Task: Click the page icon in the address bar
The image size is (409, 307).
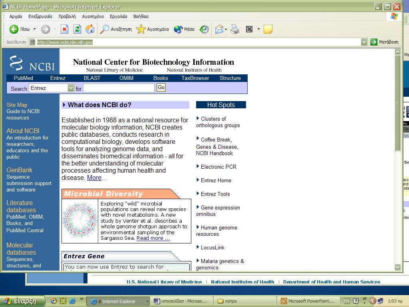Action: 32,42
